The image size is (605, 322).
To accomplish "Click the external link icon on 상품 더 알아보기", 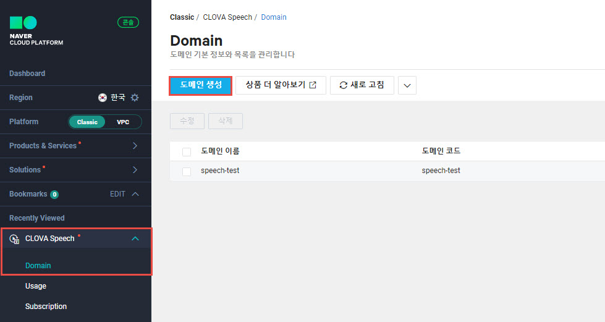I will [x=313, y=85].
